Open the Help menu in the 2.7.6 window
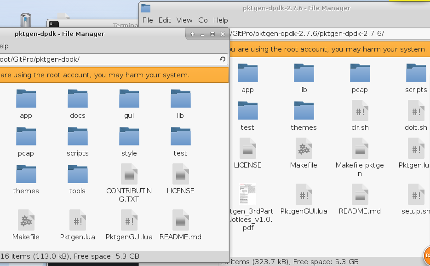The image size is (430, 266). 220,20
